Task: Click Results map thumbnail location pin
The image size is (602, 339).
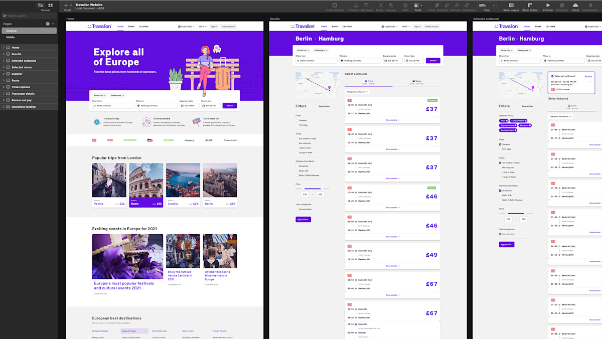Action: (x=330, y=88)
